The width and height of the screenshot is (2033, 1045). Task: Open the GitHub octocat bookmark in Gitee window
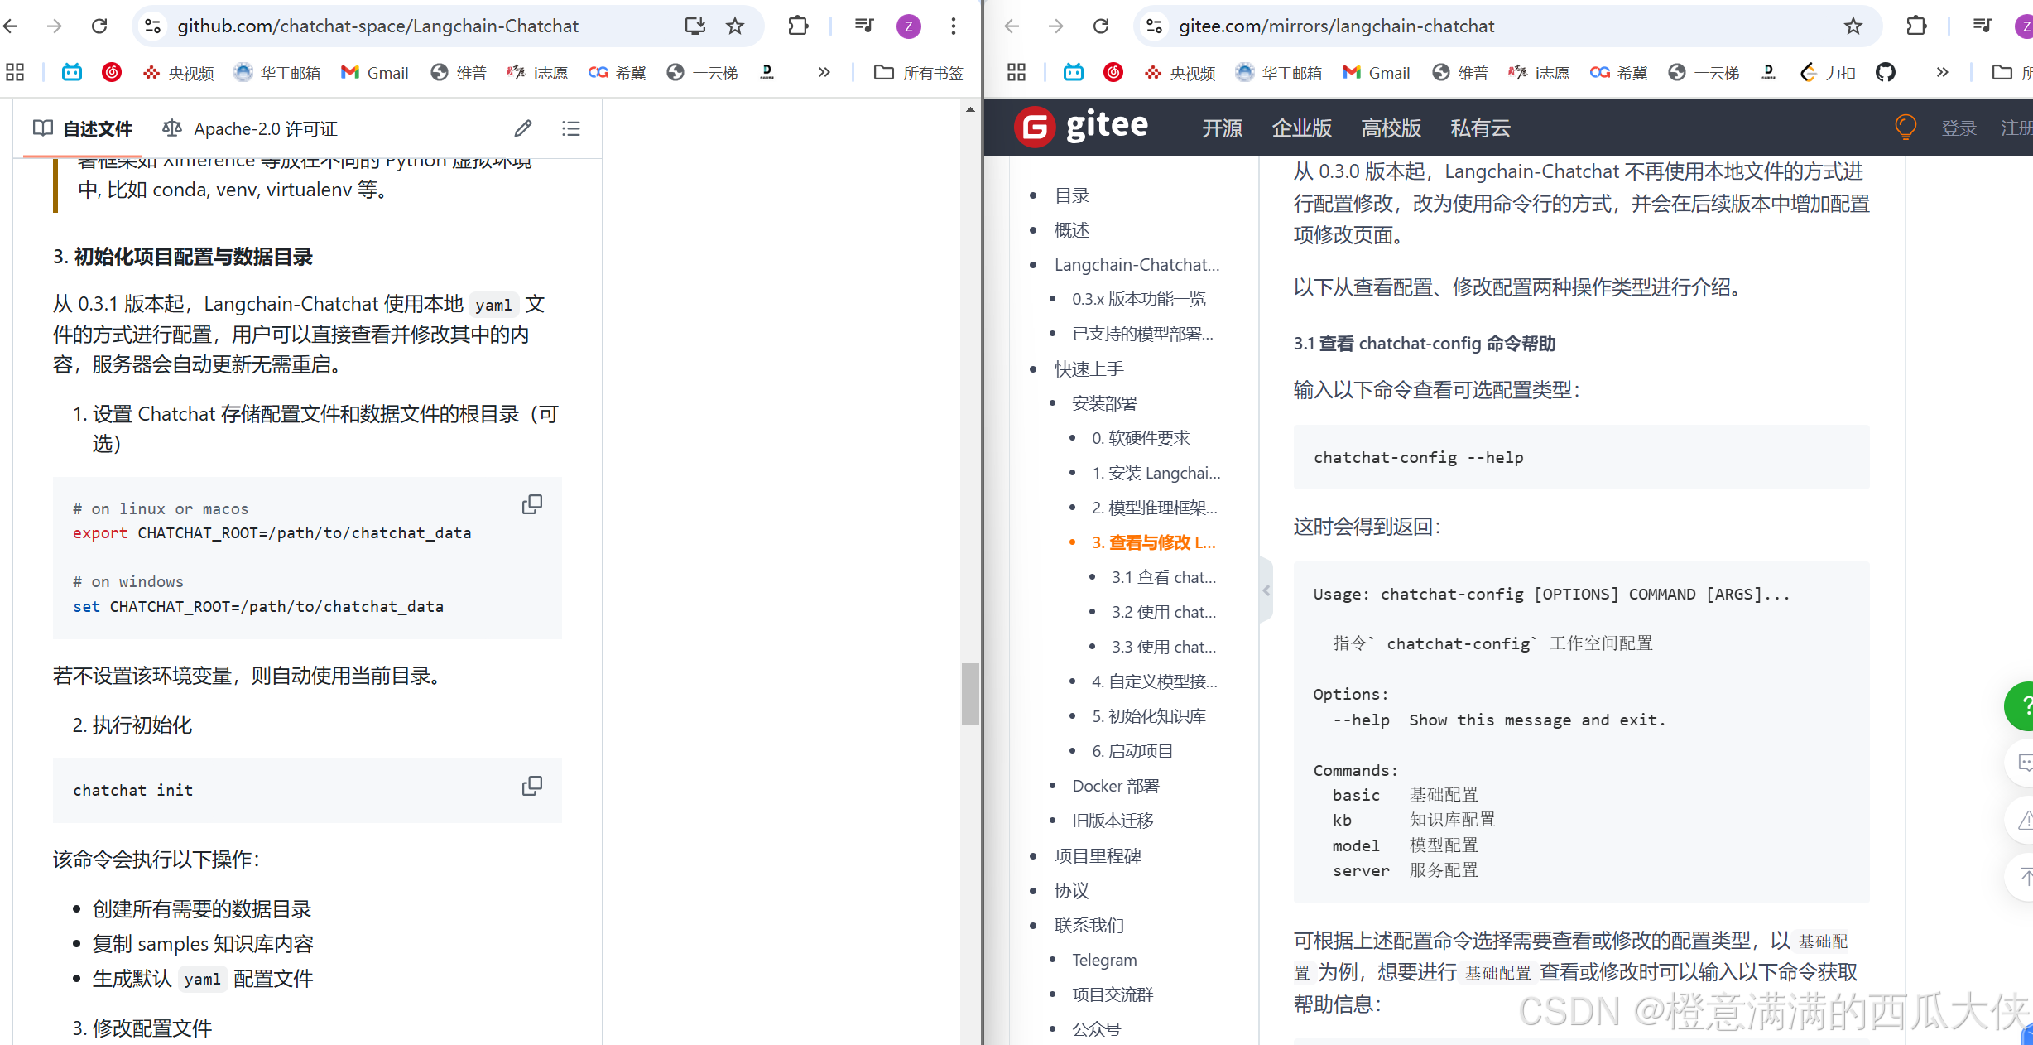[1886, 72]
